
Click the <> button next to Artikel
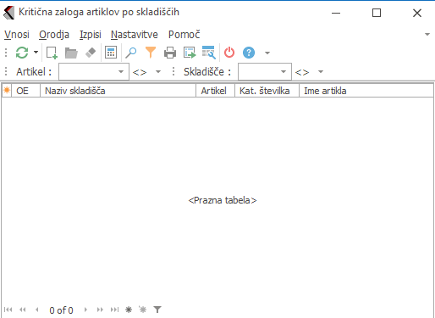click(140, 72)
